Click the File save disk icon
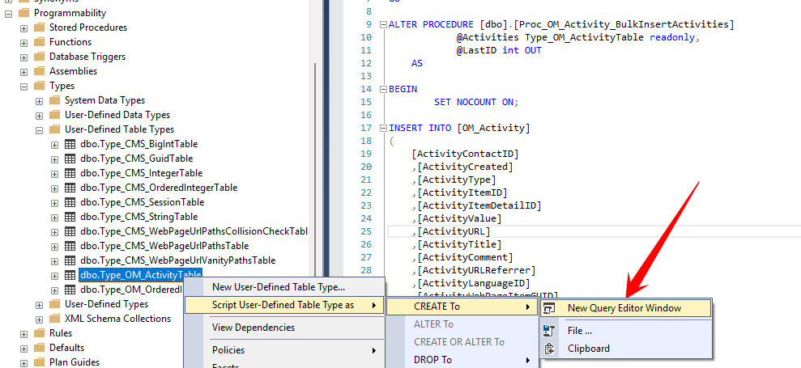 tap(550, 330)
